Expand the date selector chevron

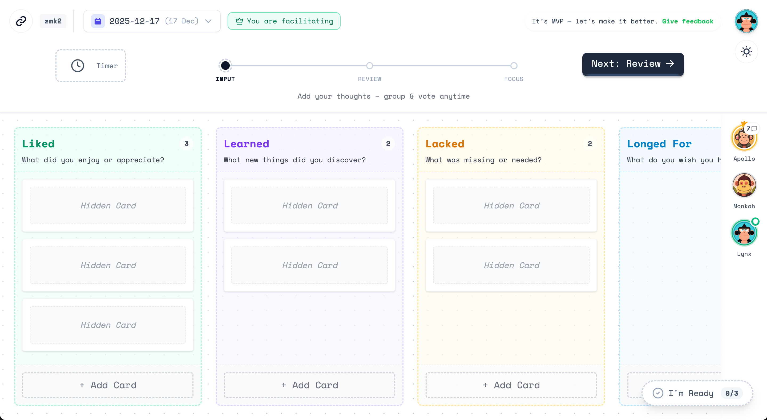[208, 21]
